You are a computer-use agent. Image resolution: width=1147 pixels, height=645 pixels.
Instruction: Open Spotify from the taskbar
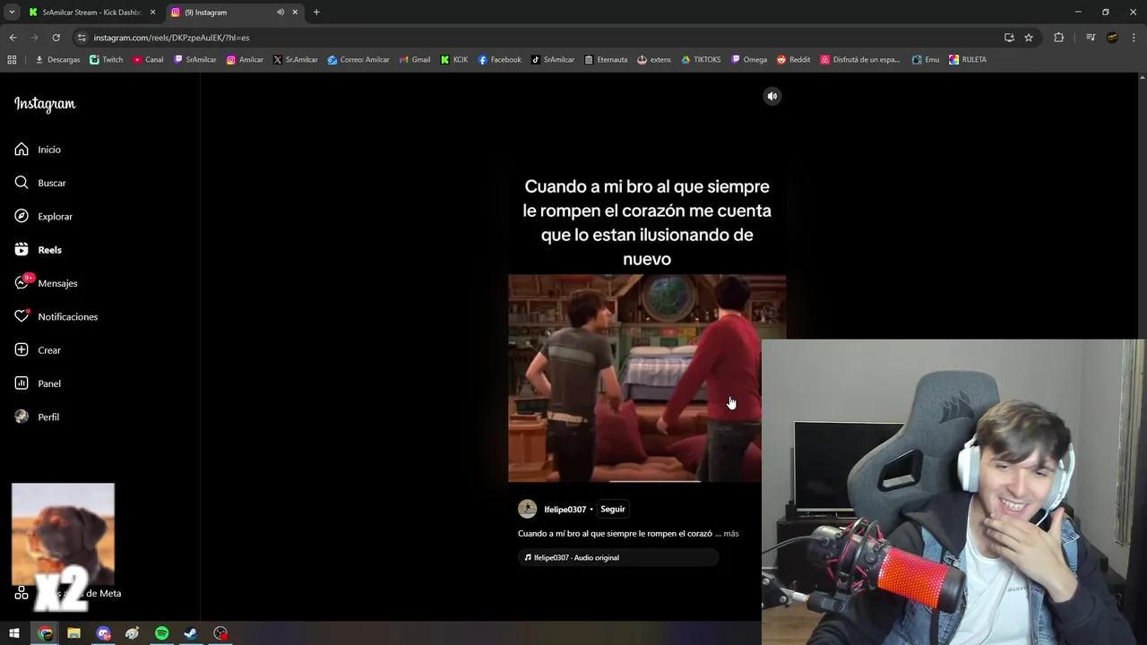161,633
